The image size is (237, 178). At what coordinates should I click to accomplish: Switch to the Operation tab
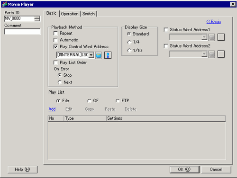70,14
